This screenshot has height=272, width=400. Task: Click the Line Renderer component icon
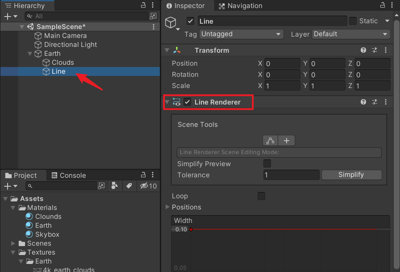tap(176, 102)
